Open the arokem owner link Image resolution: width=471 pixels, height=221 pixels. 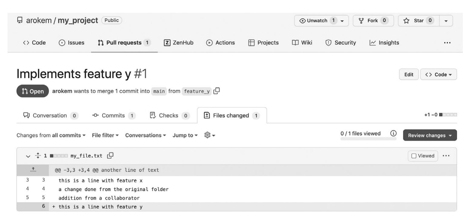[x=39, y=20]
